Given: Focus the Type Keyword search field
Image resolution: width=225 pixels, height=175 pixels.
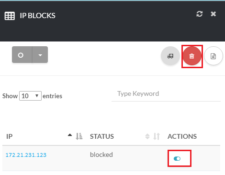Looking at the screenshot, I should (x=166, y=94).
